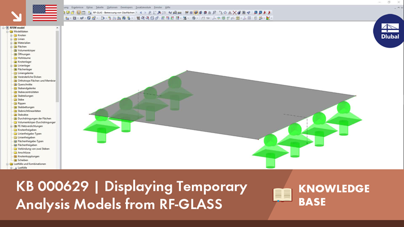Select Scheiben in the navigator
The width and height of the screenshot is (404, 227).
pyautogui.click(x=23, y=160)
